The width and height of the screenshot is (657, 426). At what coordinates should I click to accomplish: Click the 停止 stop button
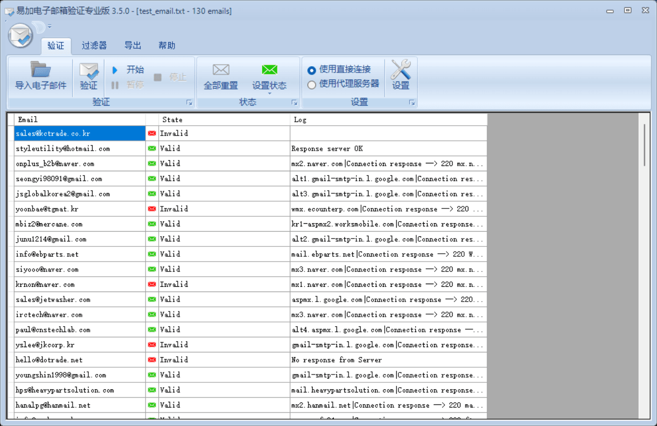pos(170,77)
